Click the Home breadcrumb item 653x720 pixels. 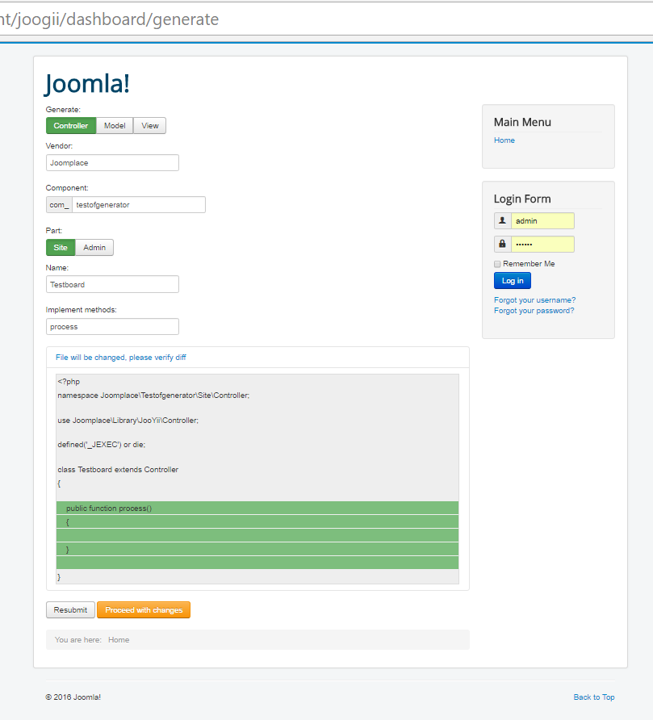point(119,639)
